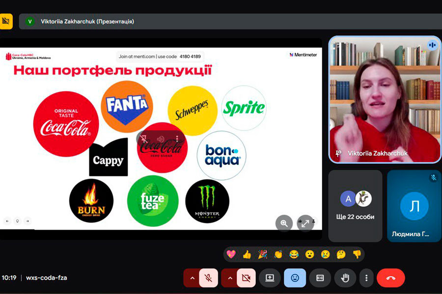Unpin the presentation overlay icon
The image size is (442, 294).
pyautogui.click(x=144, y=139)
